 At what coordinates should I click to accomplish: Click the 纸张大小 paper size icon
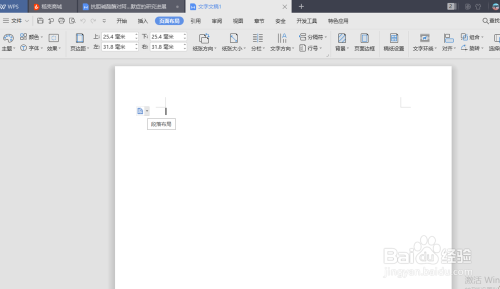[233, 42]
